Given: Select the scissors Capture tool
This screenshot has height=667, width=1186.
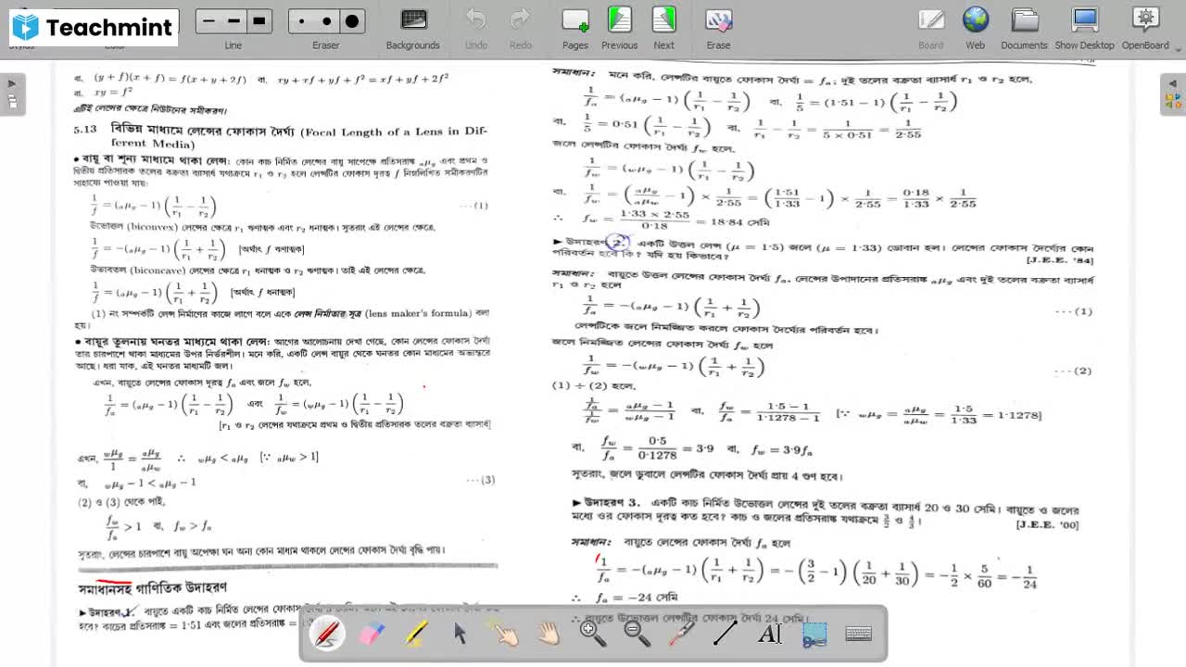Looking at the screenshot, I should pyautogui.click(x=814, y=634).
